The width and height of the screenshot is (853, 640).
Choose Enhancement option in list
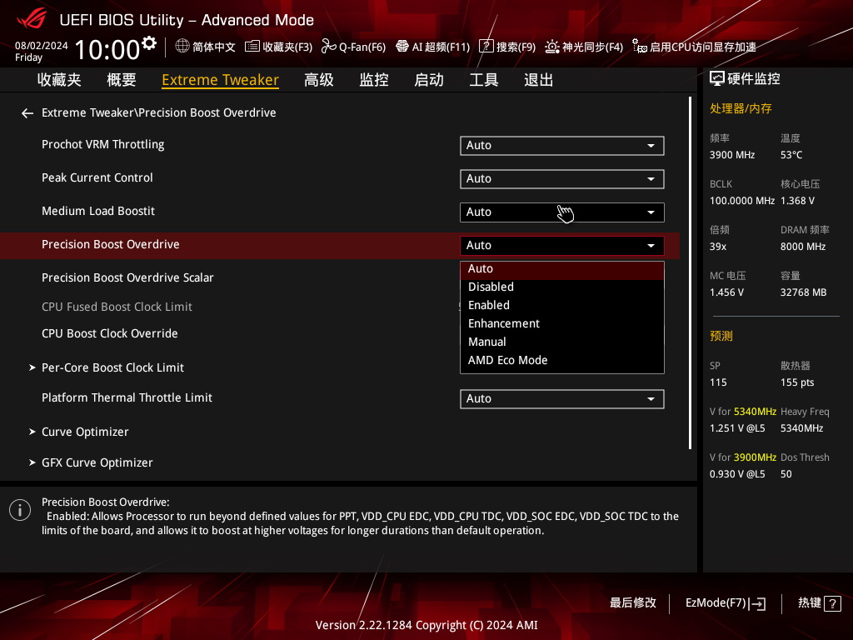coord(562,324)
